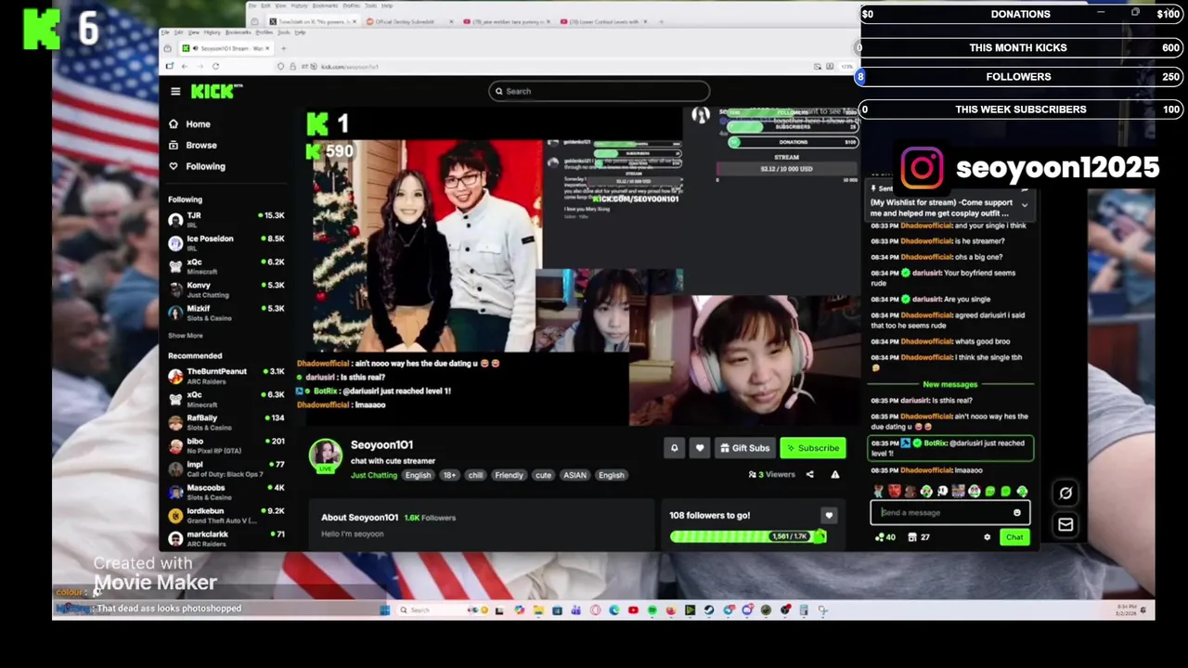This screenshot has width=1188, height=668.
Task: Open Browse in Kick sidebar
Action: click(x=193, y=146)
